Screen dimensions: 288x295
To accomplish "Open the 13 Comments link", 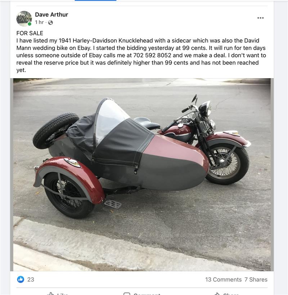I will tap(223, 280).
